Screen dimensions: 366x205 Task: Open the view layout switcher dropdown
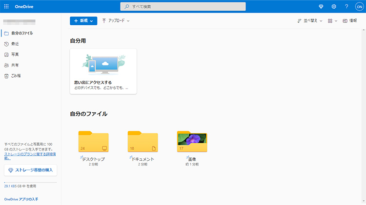click(x=332, y=21)
